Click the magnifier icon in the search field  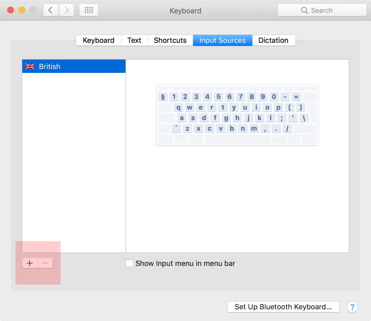(x=304, y=10)
